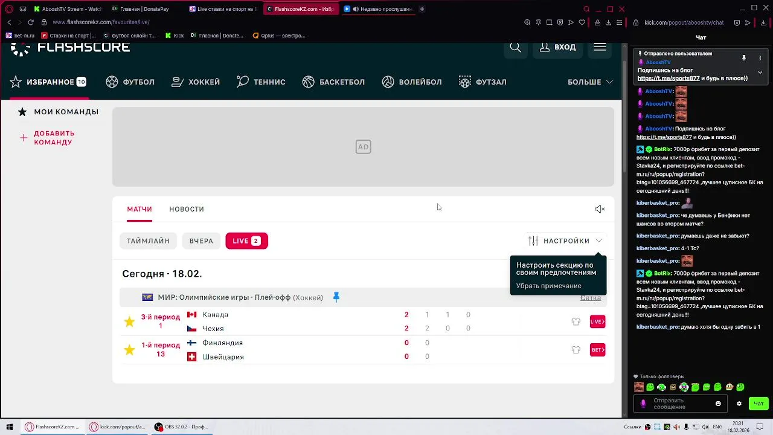
Task: Open Opera easy setup sliders icon
Action: coord(620,22)
